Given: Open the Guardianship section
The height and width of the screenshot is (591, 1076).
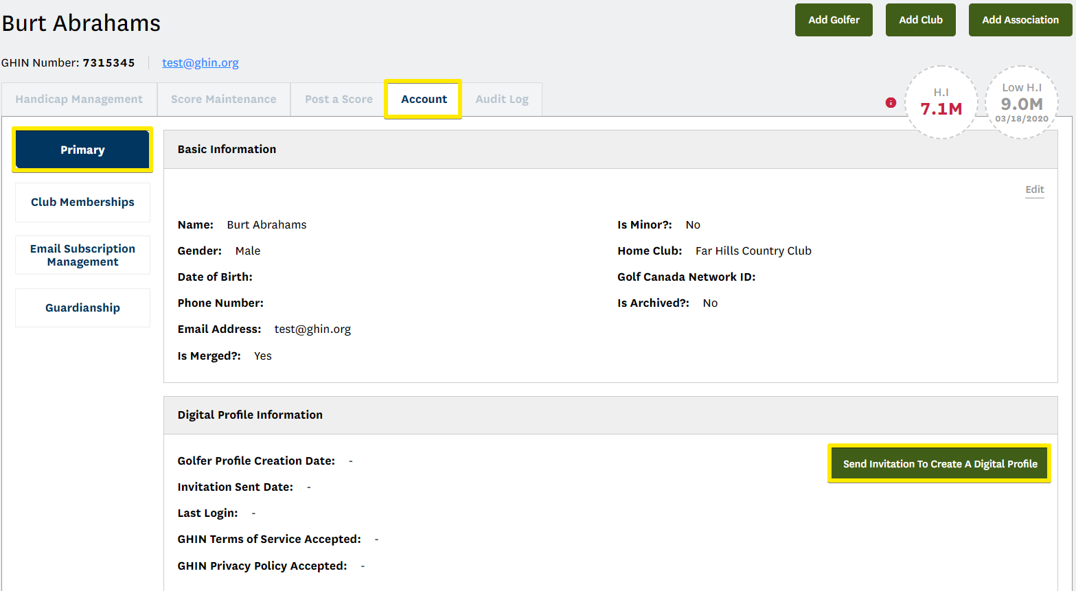Looking at the screenshot, I should [82, 308].
